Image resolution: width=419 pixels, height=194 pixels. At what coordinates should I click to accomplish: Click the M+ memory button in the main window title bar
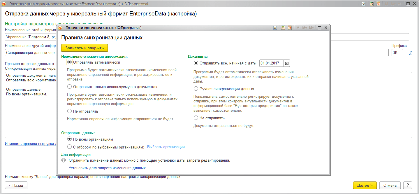point(393,4)
